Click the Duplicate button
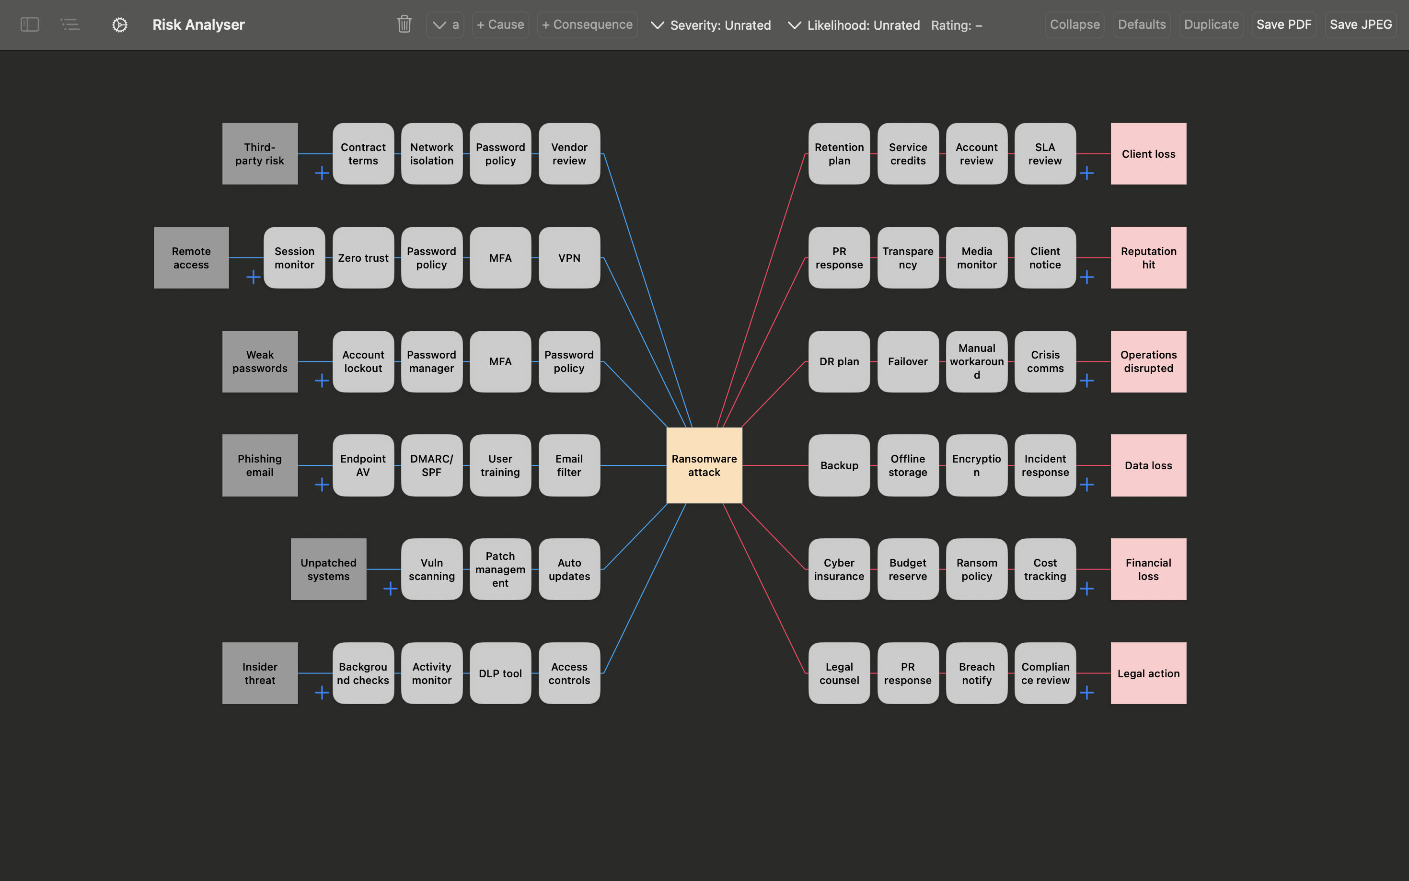This screenshot has width=1409, height=881. [1211, 24]
